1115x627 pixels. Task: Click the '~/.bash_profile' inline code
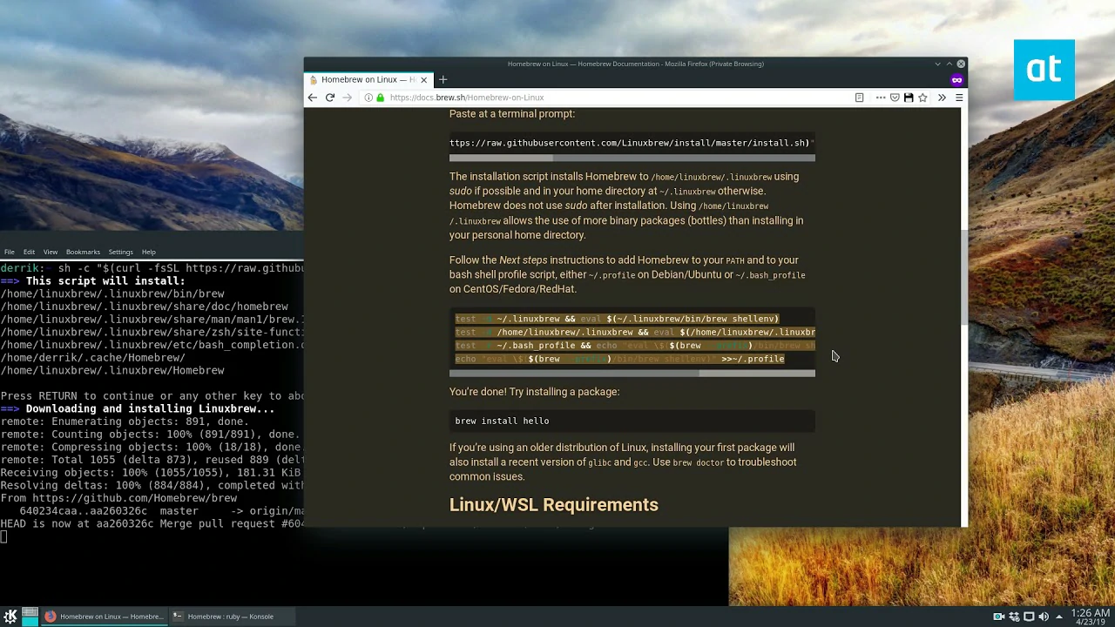click(770, 275)
